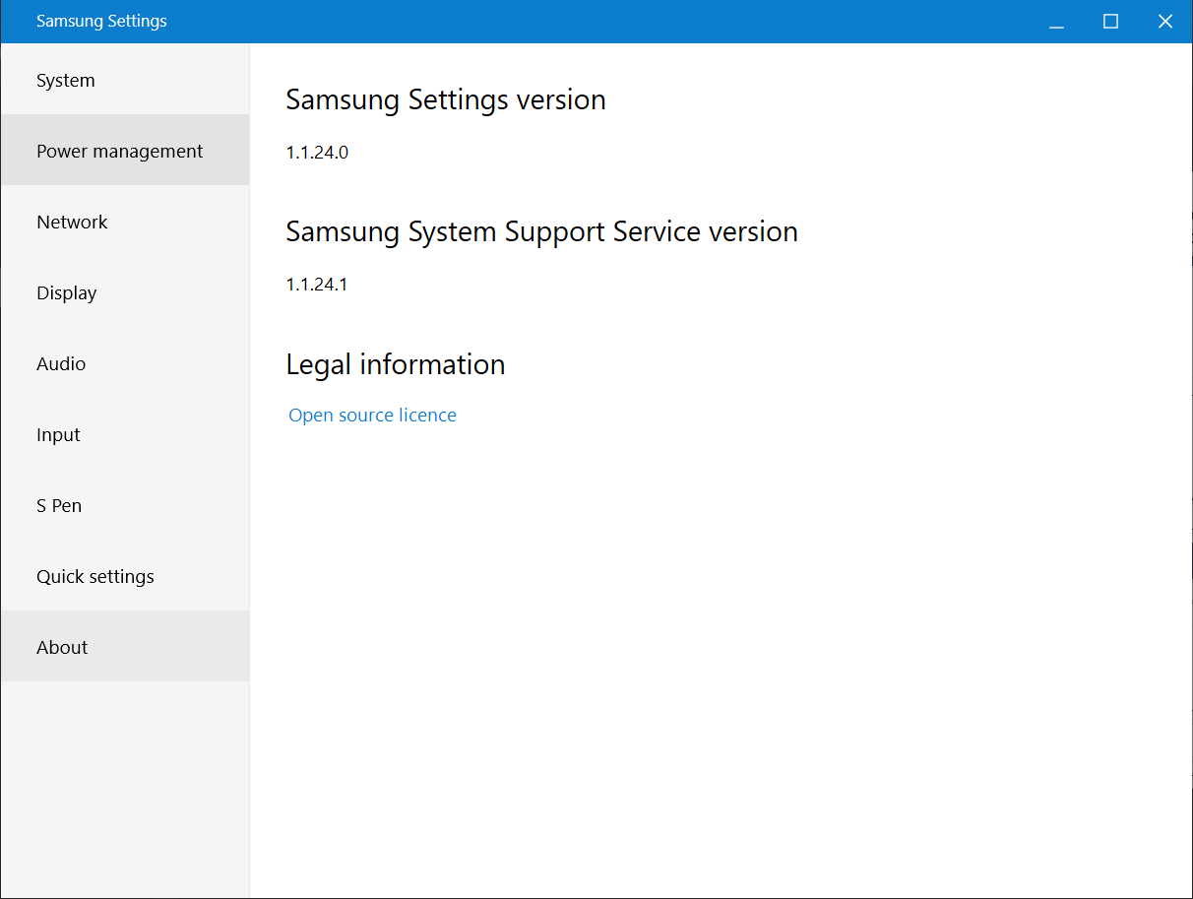Select the About page in sidebar
Screen dimensions: 1193x899
[125, 647]
